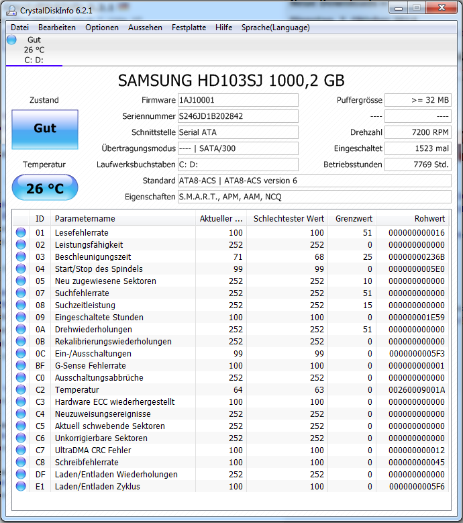Select the disk C: D: tab at top
The height and width of the screenshot is (523, 463).
pos(34,50)
